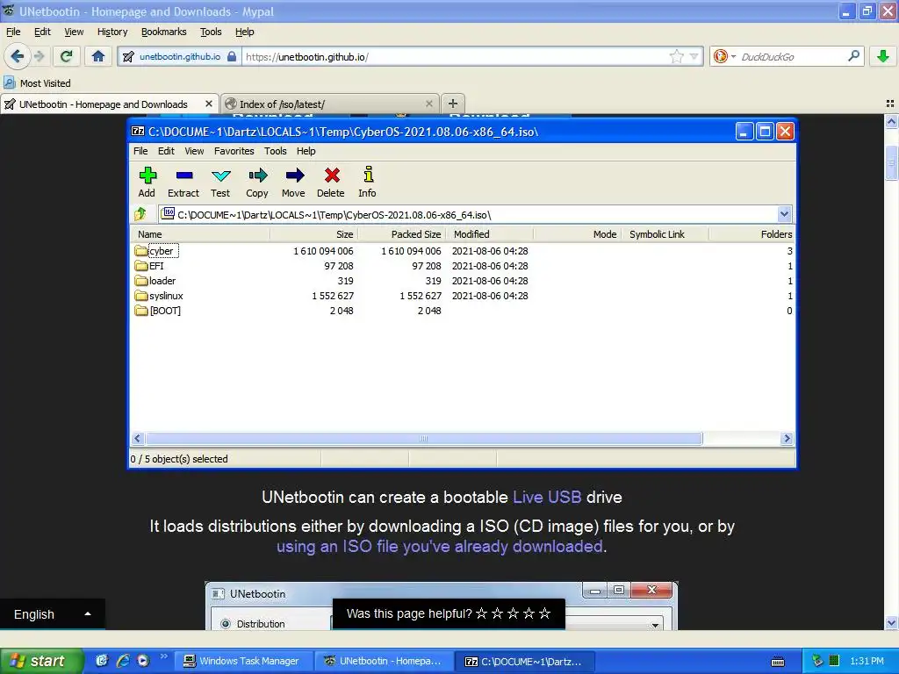Click page vertical scrollbar down arrow
This screenshot has width=899, height=674.
[x=891, y=622]
